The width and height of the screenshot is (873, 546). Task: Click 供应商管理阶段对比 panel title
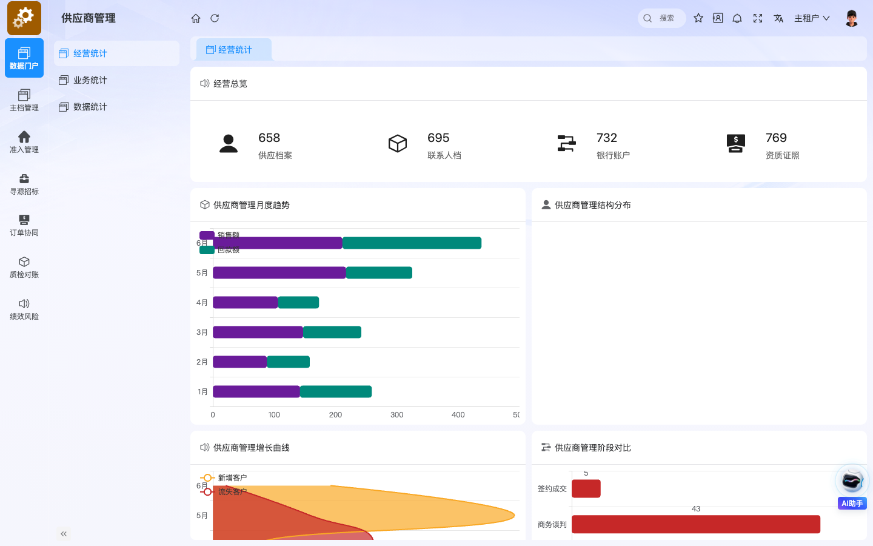coord(593,448)
